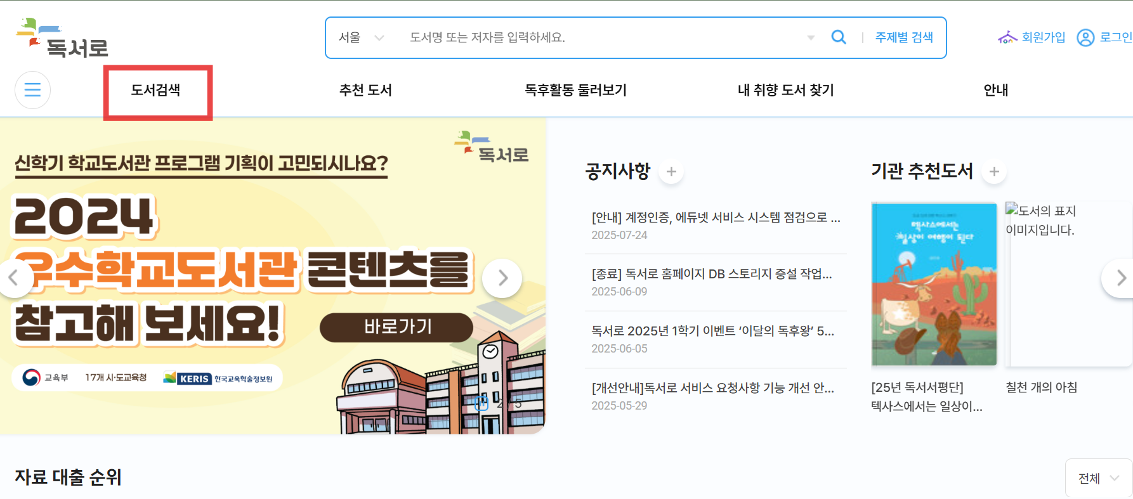
Task: Click the date 2025-05-29
Action: (x=619, y=406)
